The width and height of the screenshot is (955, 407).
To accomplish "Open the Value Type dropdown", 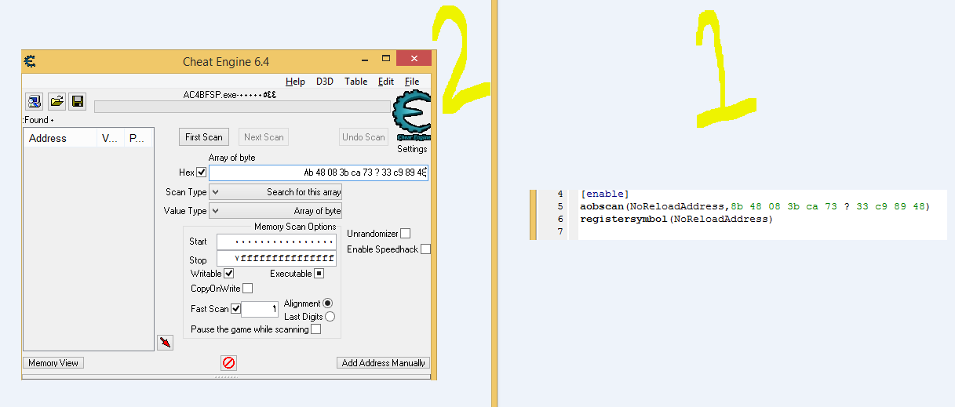I will click(275, 211).
